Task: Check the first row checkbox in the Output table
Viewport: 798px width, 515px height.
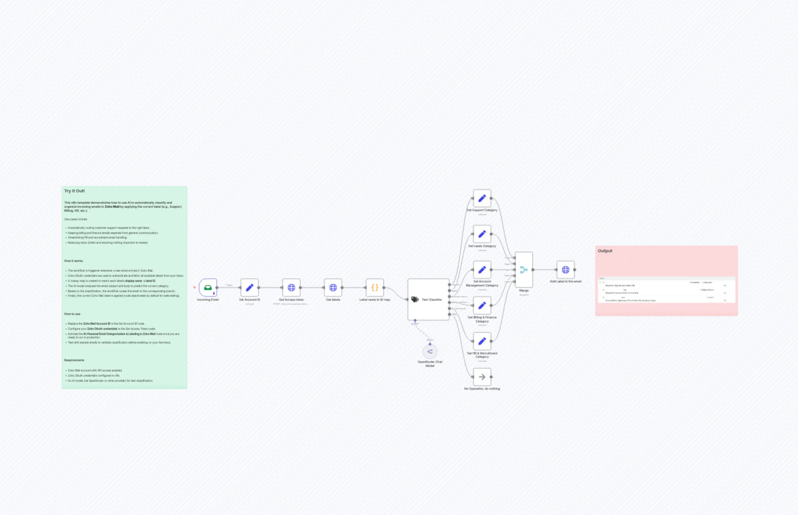Action: coord(603,282)
